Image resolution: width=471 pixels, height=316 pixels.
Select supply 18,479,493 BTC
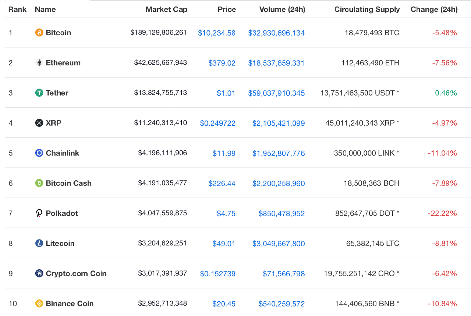pyautogui.click(x=372, y=33)
